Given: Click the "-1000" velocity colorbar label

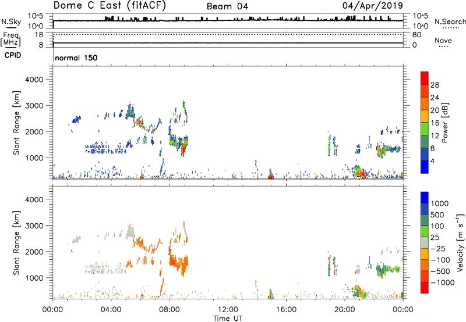Looking at the screenshot, I should pyautogui.click(x=442, y=282).
